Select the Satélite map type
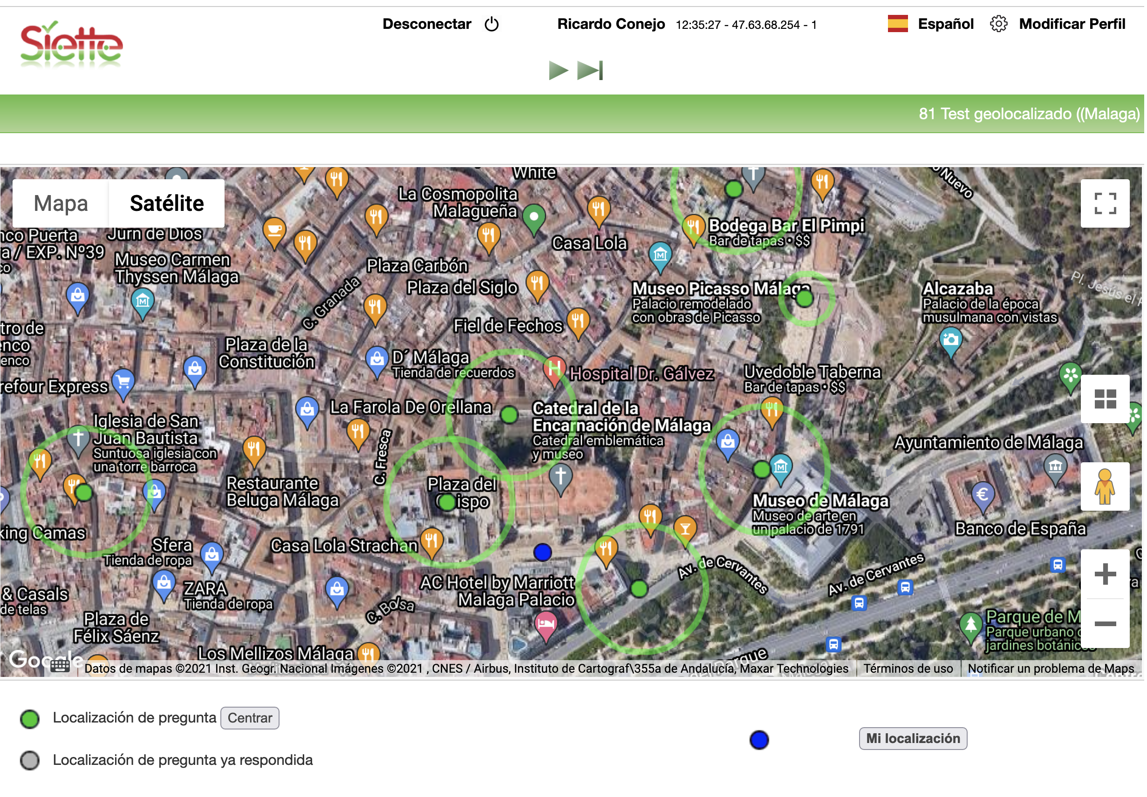The width and height of the screenshot is (1147, 797). click(167, 203)
